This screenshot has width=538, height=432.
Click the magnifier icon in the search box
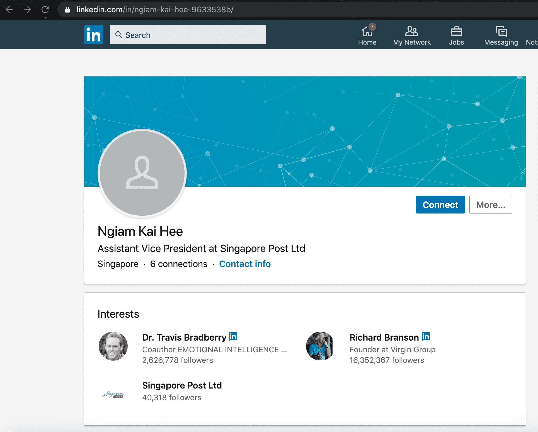119,35
